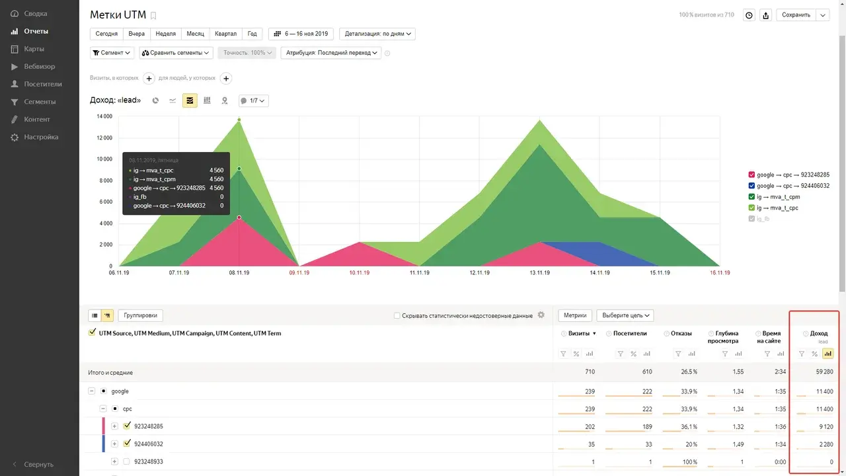
Task: Open Вебвизор in the sidebar
Action: [x=40, y=67]
